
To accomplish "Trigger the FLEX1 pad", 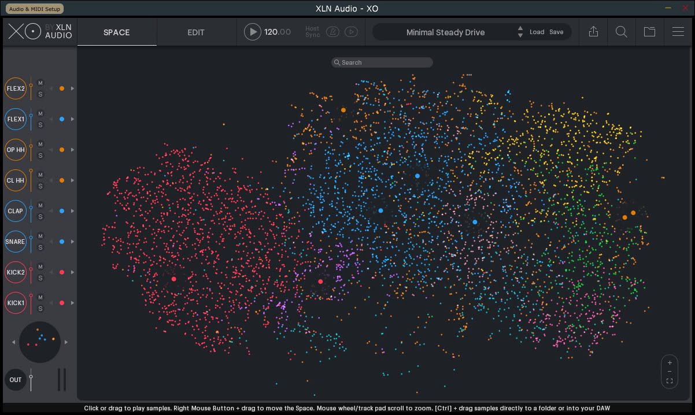I will 16,119.
